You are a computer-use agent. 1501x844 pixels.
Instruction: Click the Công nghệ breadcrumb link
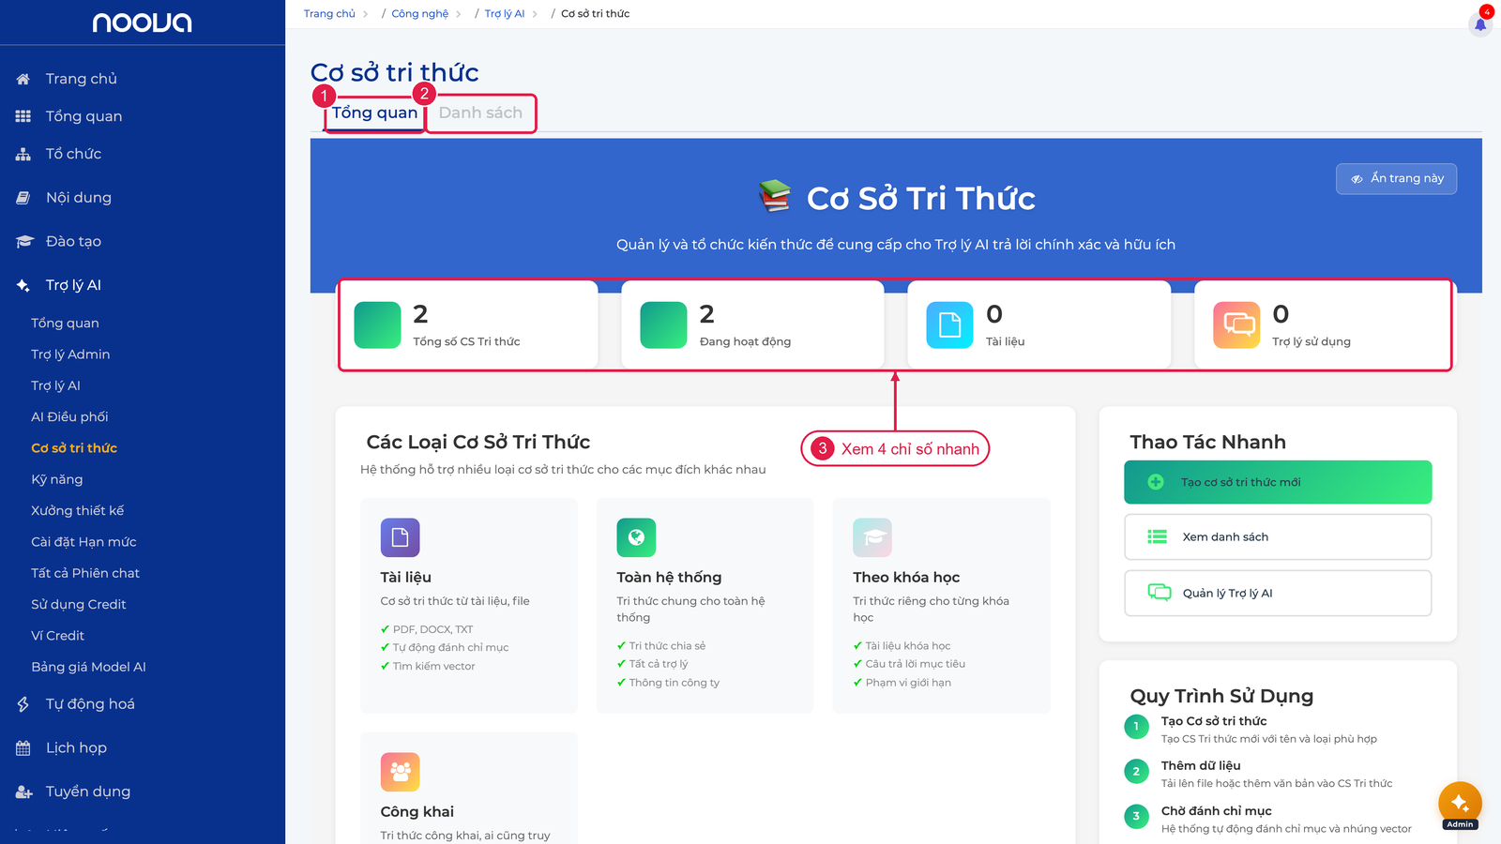tap(419, 14)
